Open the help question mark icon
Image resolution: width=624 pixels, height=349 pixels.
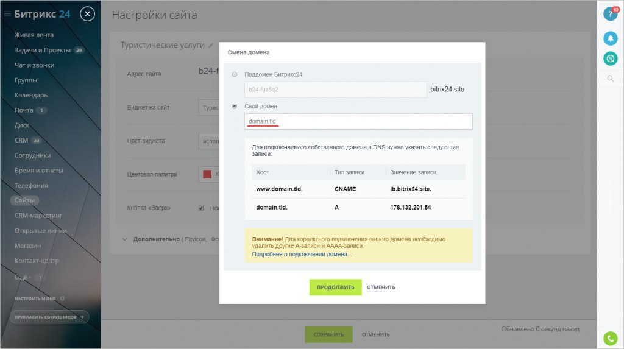(x=610, y=14)
